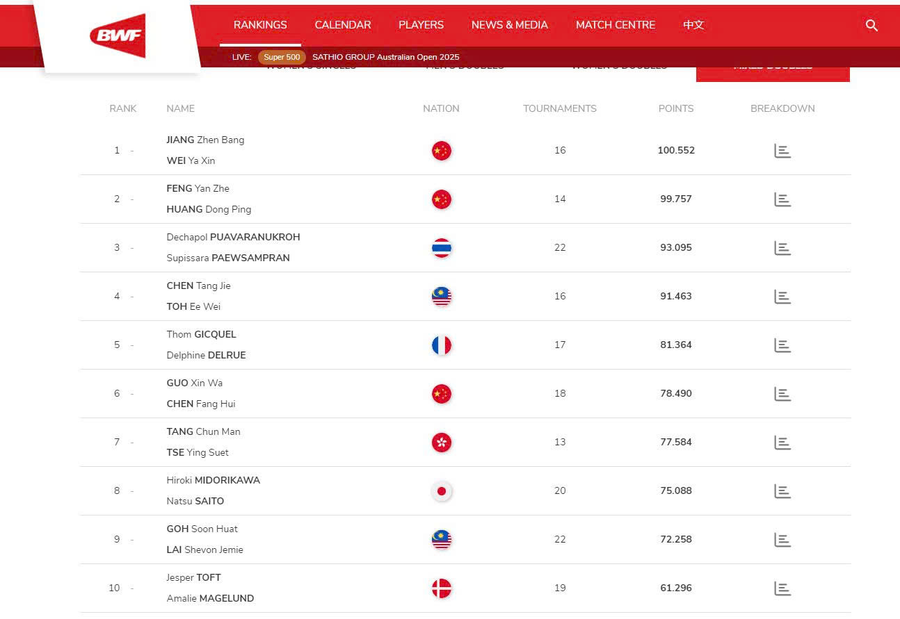Select News & Media in navigation

[x=510, y=25]
